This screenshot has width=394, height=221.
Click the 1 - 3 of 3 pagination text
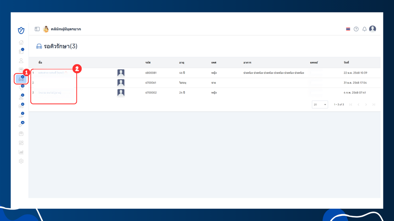click(339, 105)
